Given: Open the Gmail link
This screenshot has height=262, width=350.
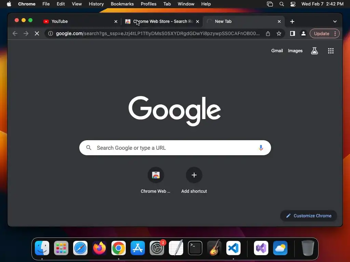Looking at the screenshot, I should [x=277, y=50].
